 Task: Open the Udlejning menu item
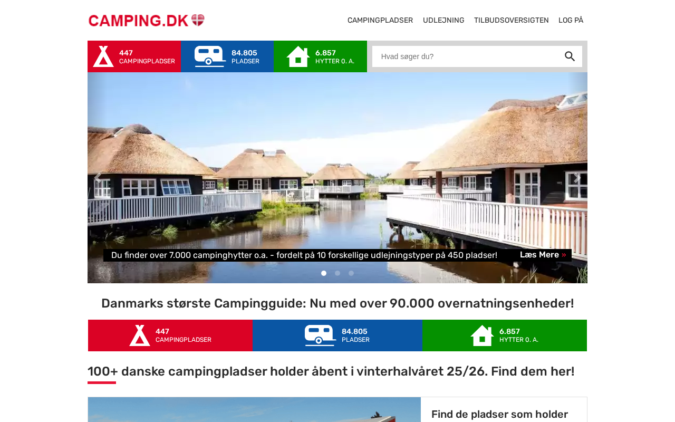pyautogui.click(x=443, y=21)
